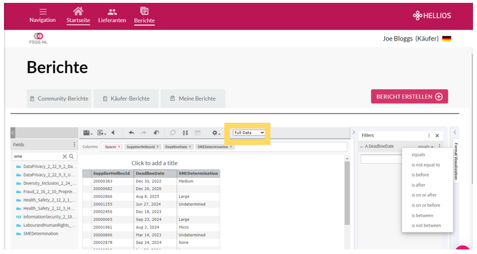Select Health_Safety_2_12_2_1_... field
Screen dimensions: 477x254
pyautogui.click(x=47, y=200)
